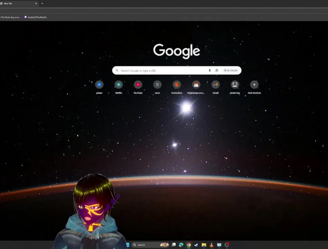Open the AnubisOfTheAfterlife Twitch bookmark
Viewport: 328px width, 249px height.
36,17
